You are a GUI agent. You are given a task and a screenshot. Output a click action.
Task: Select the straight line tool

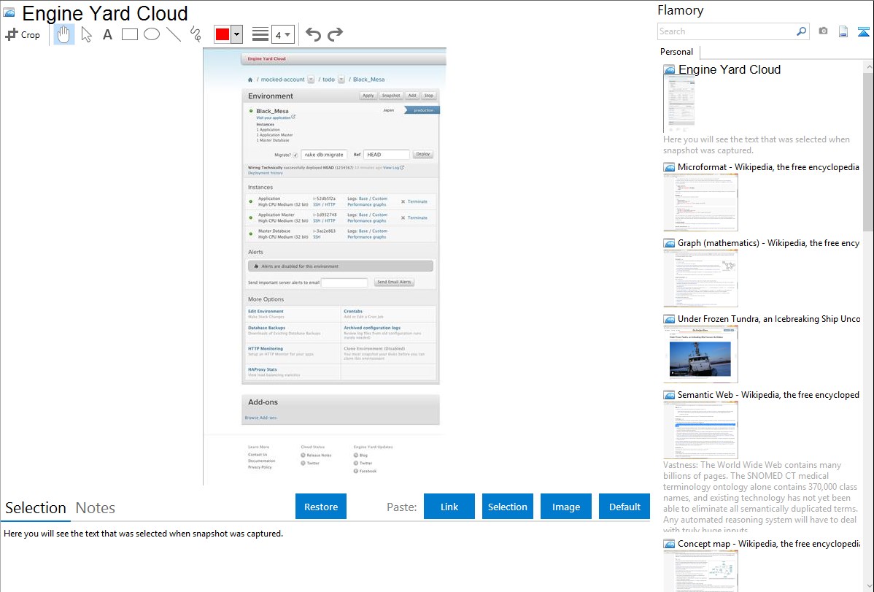(x=174, y=34)
